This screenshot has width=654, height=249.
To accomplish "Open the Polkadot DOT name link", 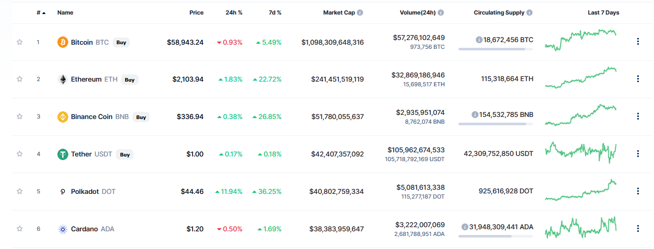I will pos(93,192).
